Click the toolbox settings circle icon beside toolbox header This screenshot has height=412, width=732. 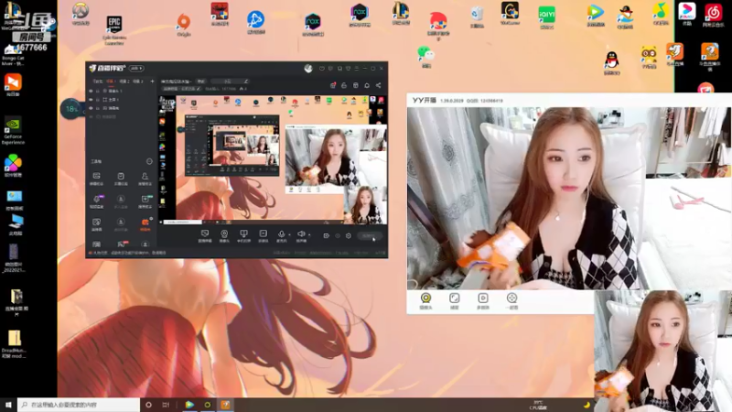149,161
